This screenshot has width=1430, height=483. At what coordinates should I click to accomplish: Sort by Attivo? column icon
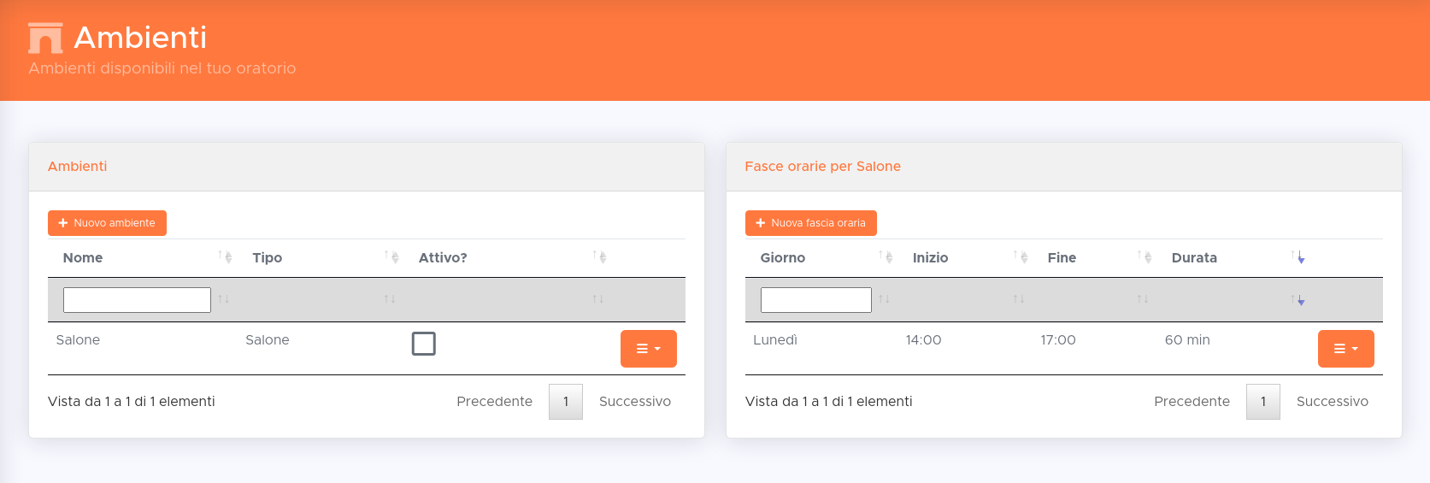pos(599,257)
